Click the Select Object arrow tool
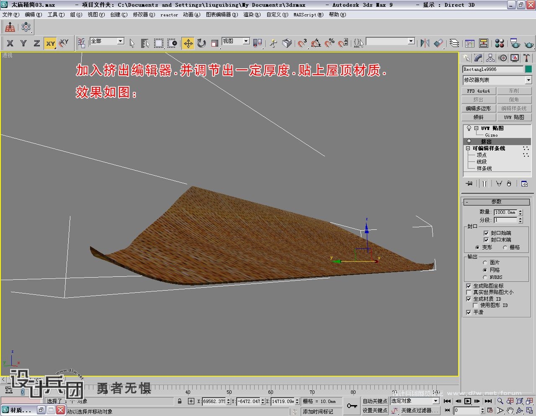The height and width of the screenshot is (416, 536). pos(132,43)
